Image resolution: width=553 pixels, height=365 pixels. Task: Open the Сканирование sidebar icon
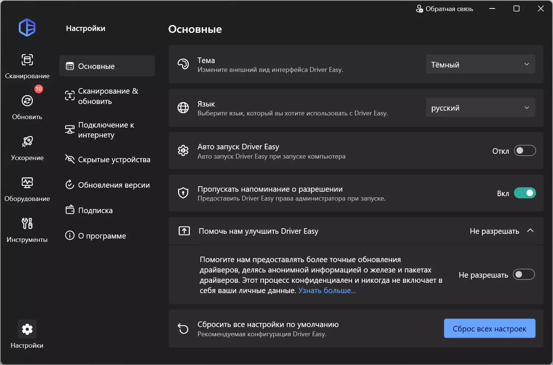tap(27, 60)
